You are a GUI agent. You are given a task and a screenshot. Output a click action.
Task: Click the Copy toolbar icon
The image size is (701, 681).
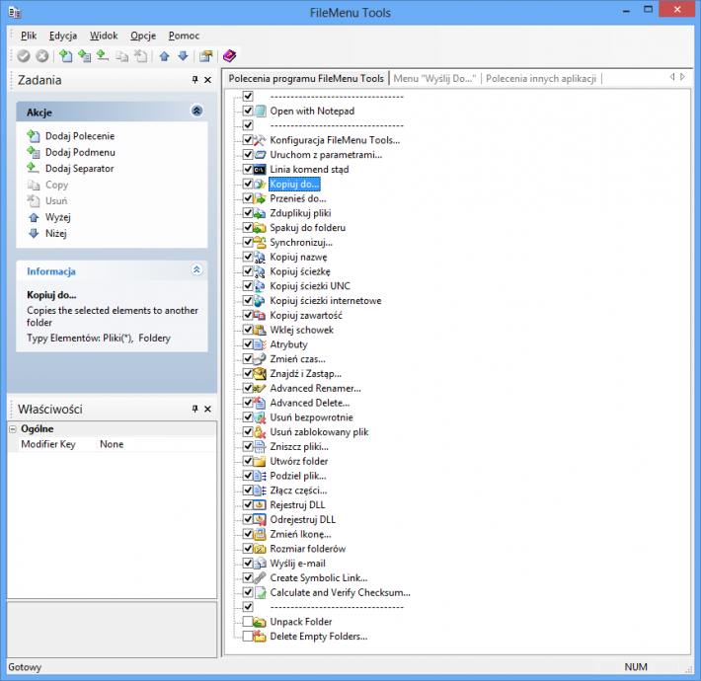[121, 56]
